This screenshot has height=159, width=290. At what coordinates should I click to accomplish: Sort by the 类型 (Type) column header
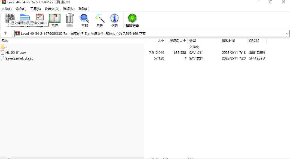(204, 41)
